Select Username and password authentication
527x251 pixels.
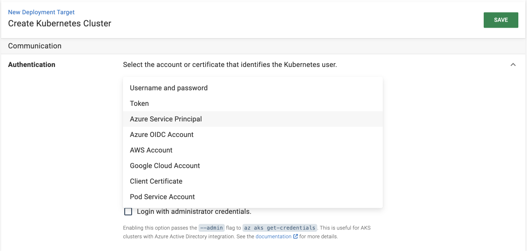click(x=168, y=88)
